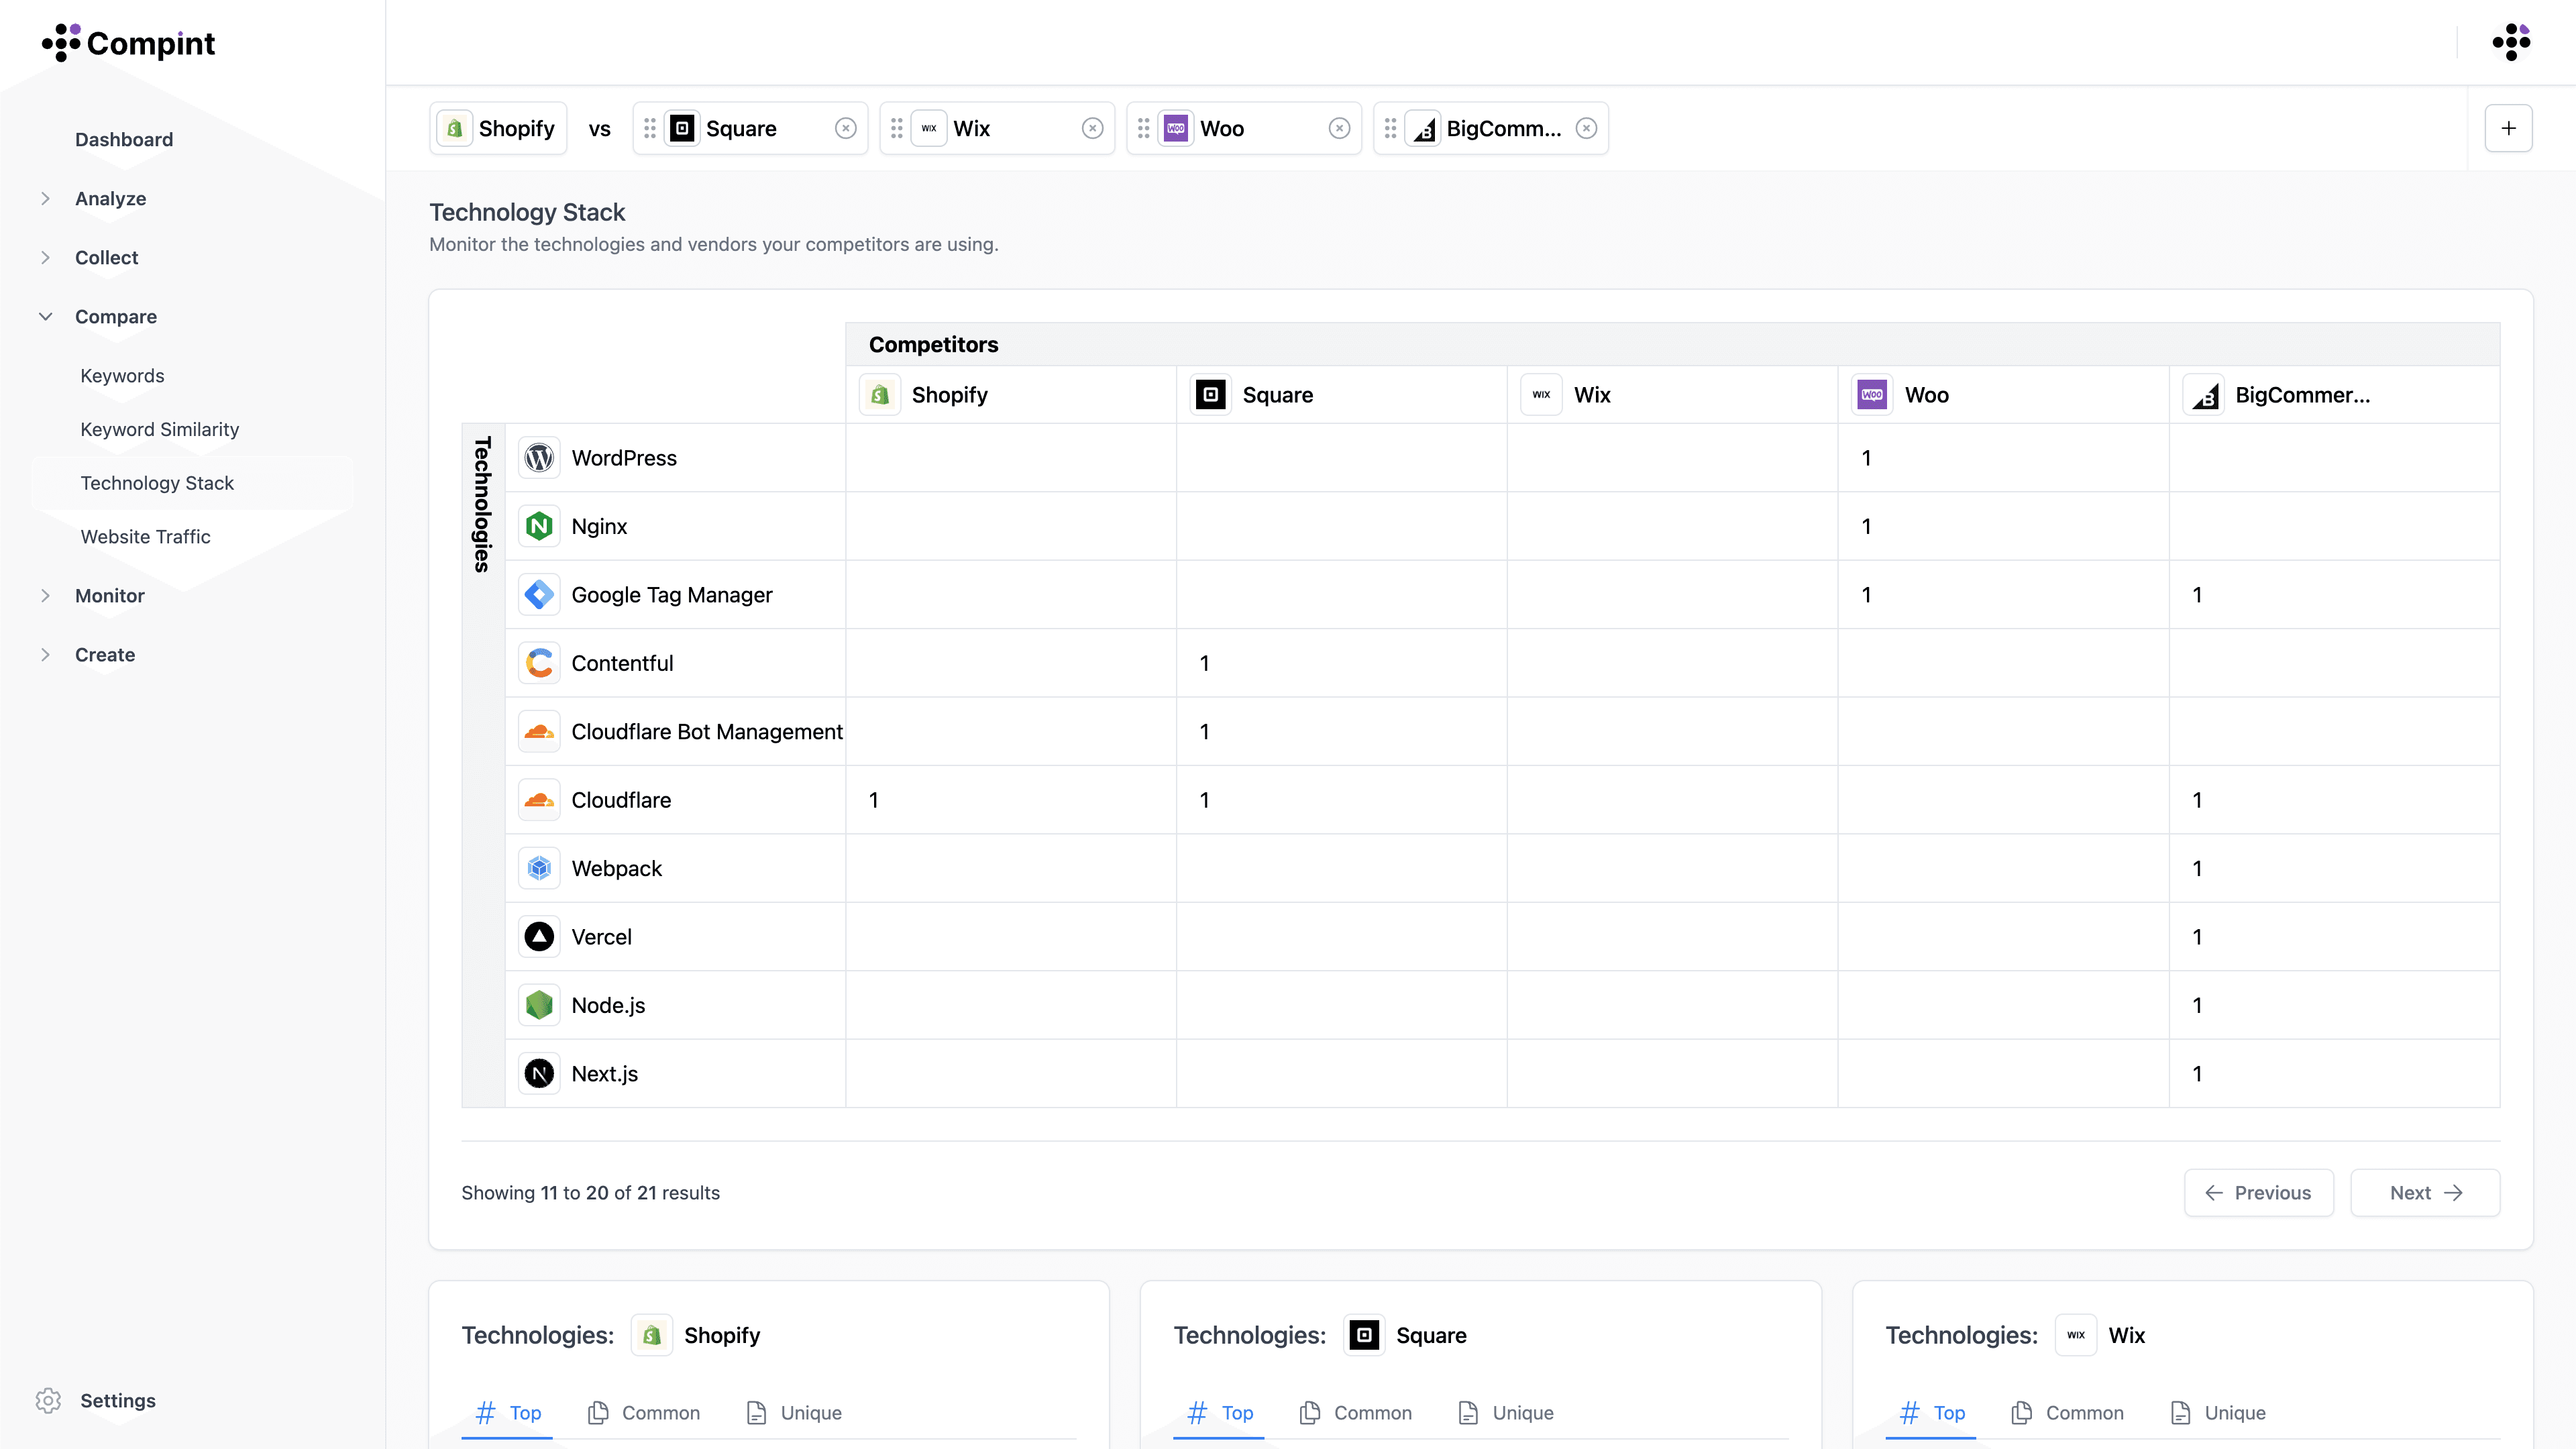The image size is (2576, 1449).
Task: Select Top tab in Wix technologies card
Action: pyautogui.click(x=1931, y=1413)
